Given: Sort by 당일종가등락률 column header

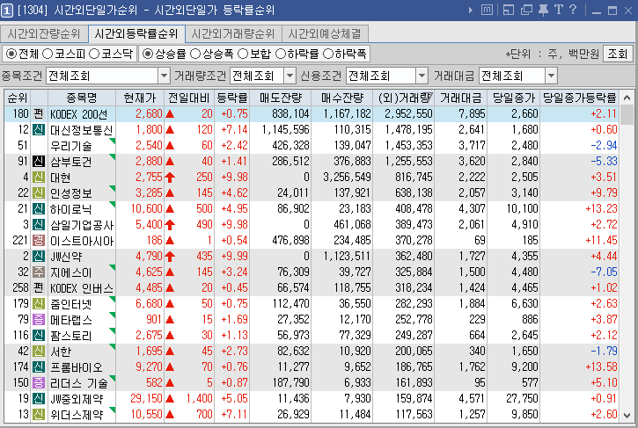Looking at the screenshot, I should tap(580, 98).
